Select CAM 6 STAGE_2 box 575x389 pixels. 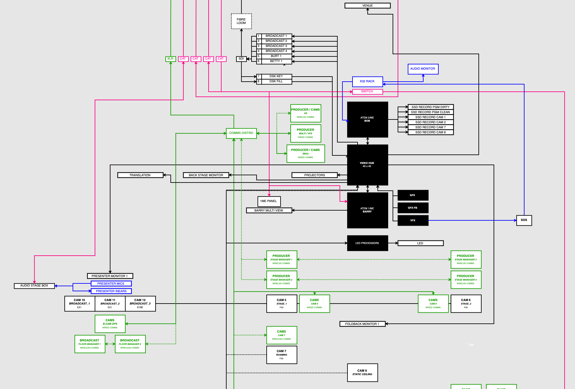tap(466, 304)
